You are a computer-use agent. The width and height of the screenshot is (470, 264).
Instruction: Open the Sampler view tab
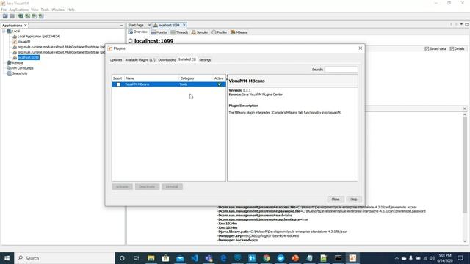coord(200,32)
